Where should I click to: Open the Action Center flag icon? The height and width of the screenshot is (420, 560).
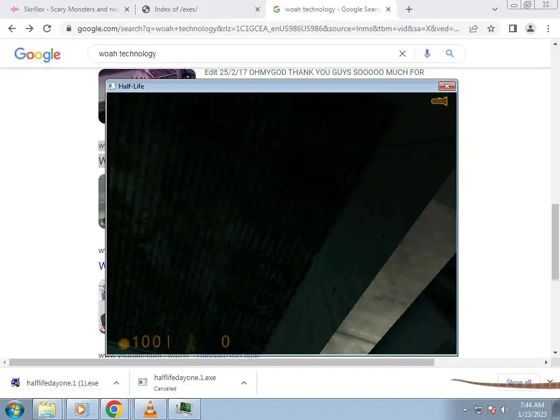click(x=492, y=410)
